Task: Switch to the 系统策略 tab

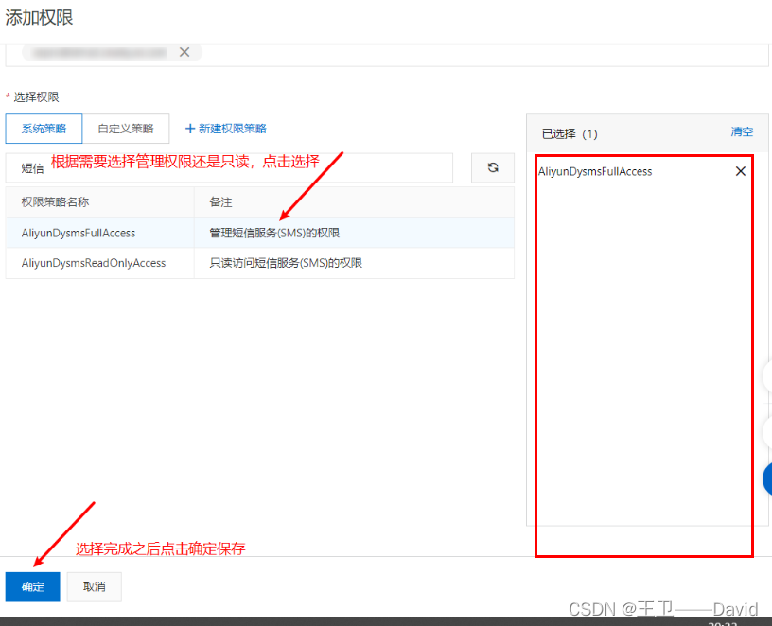Action: (44, 129)
